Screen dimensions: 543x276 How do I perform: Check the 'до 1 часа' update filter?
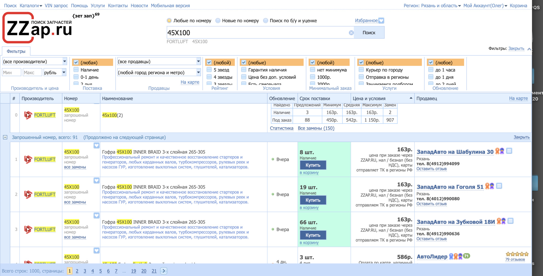pyautogui.click(x=431, y=70)
